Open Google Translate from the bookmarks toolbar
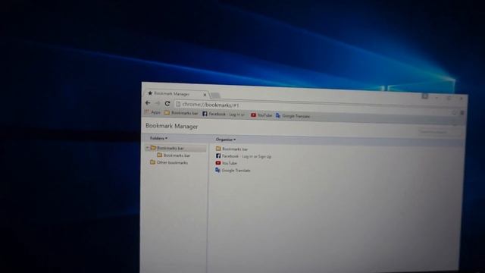 [293, 116]
